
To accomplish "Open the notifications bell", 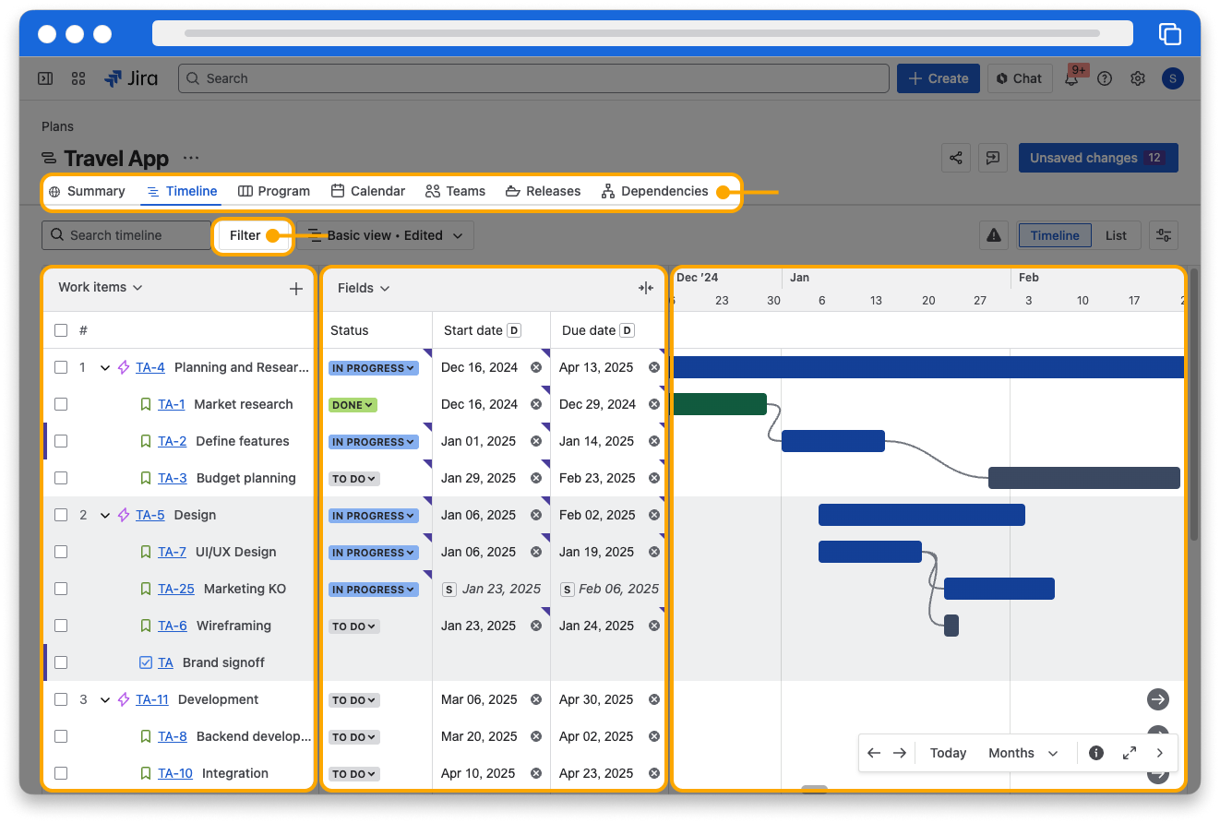I will point(1071,78).
